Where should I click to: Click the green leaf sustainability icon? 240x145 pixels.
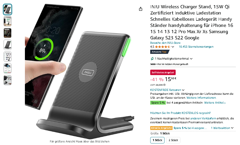click(152, 59)
